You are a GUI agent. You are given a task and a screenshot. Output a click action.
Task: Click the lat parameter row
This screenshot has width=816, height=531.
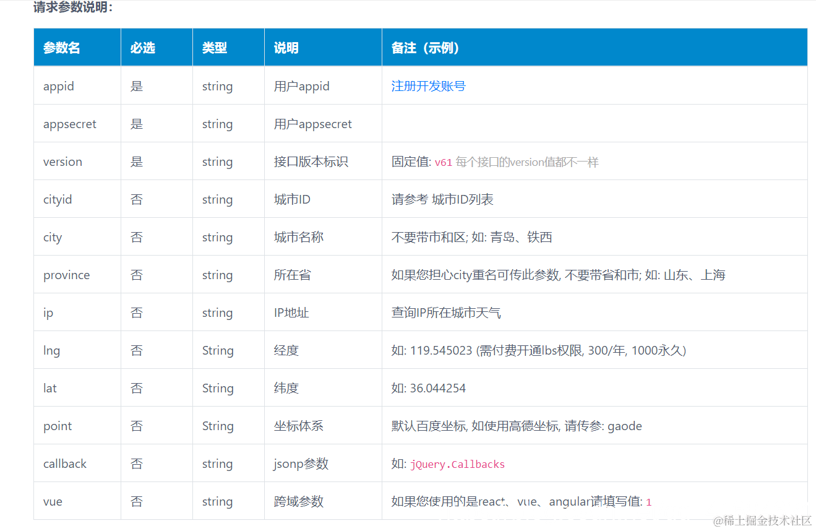(x=49, y=387)
